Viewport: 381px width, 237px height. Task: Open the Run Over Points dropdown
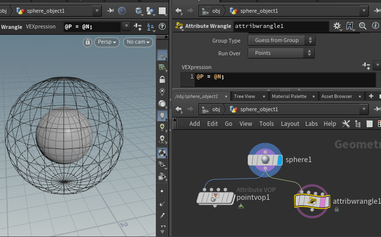[281, 53]
